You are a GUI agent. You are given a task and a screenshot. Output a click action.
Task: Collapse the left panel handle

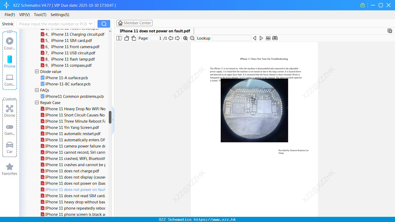point(113,120)
